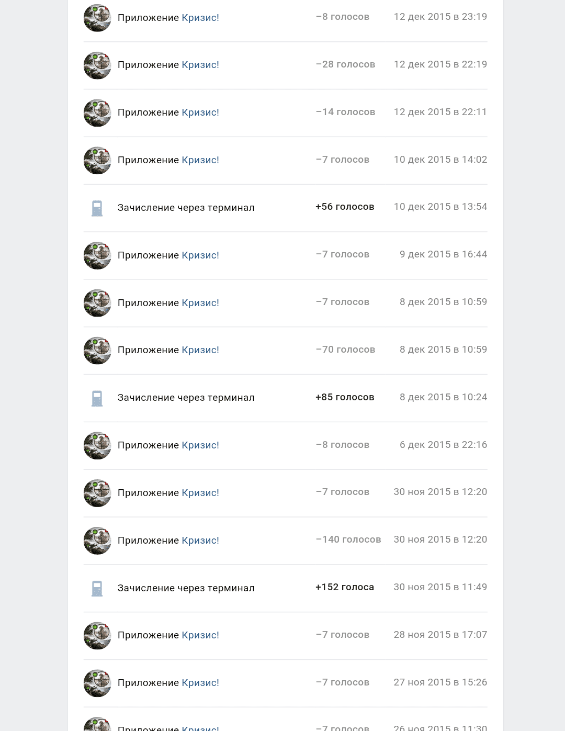The width and height of the screenshot is (565, 731).
Task: Click terminal icon in +152 голоса row
Action: [x=97, y=589]
